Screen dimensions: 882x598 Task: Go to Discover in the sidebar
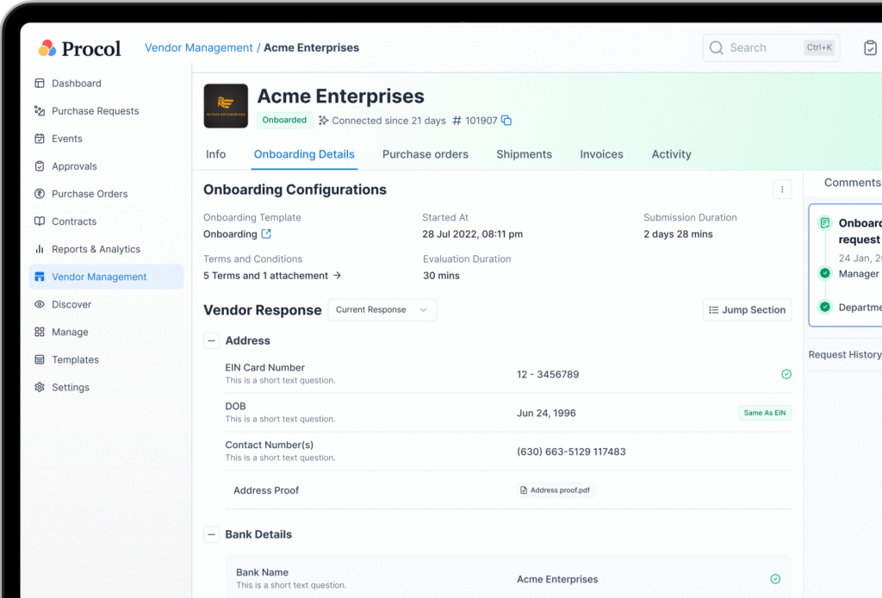[71, 304]
